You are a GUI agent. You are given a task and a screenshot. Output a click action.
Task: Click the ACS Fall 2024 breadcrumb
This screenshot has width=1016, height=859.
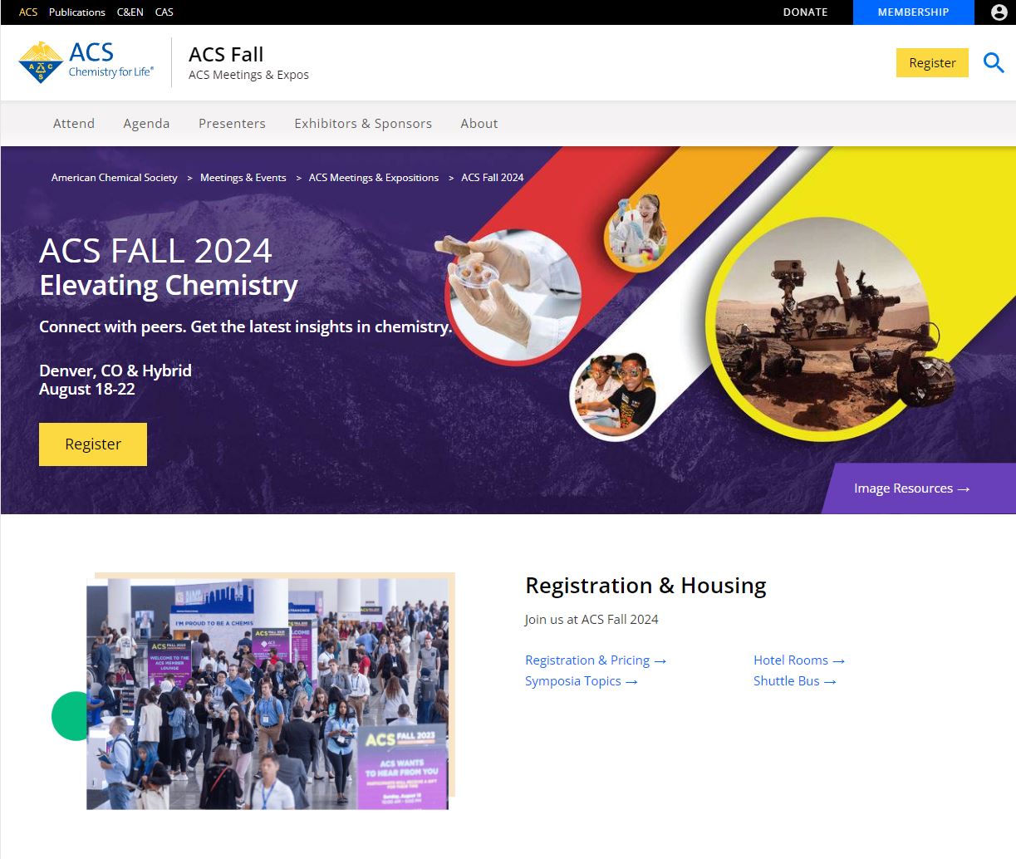tap(493, 178)
